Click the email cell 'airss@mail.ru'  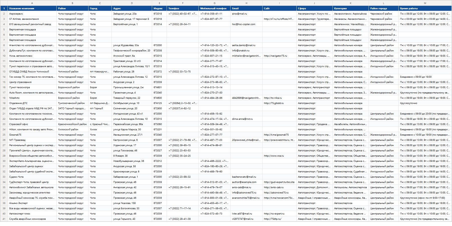tap(246, 14)
